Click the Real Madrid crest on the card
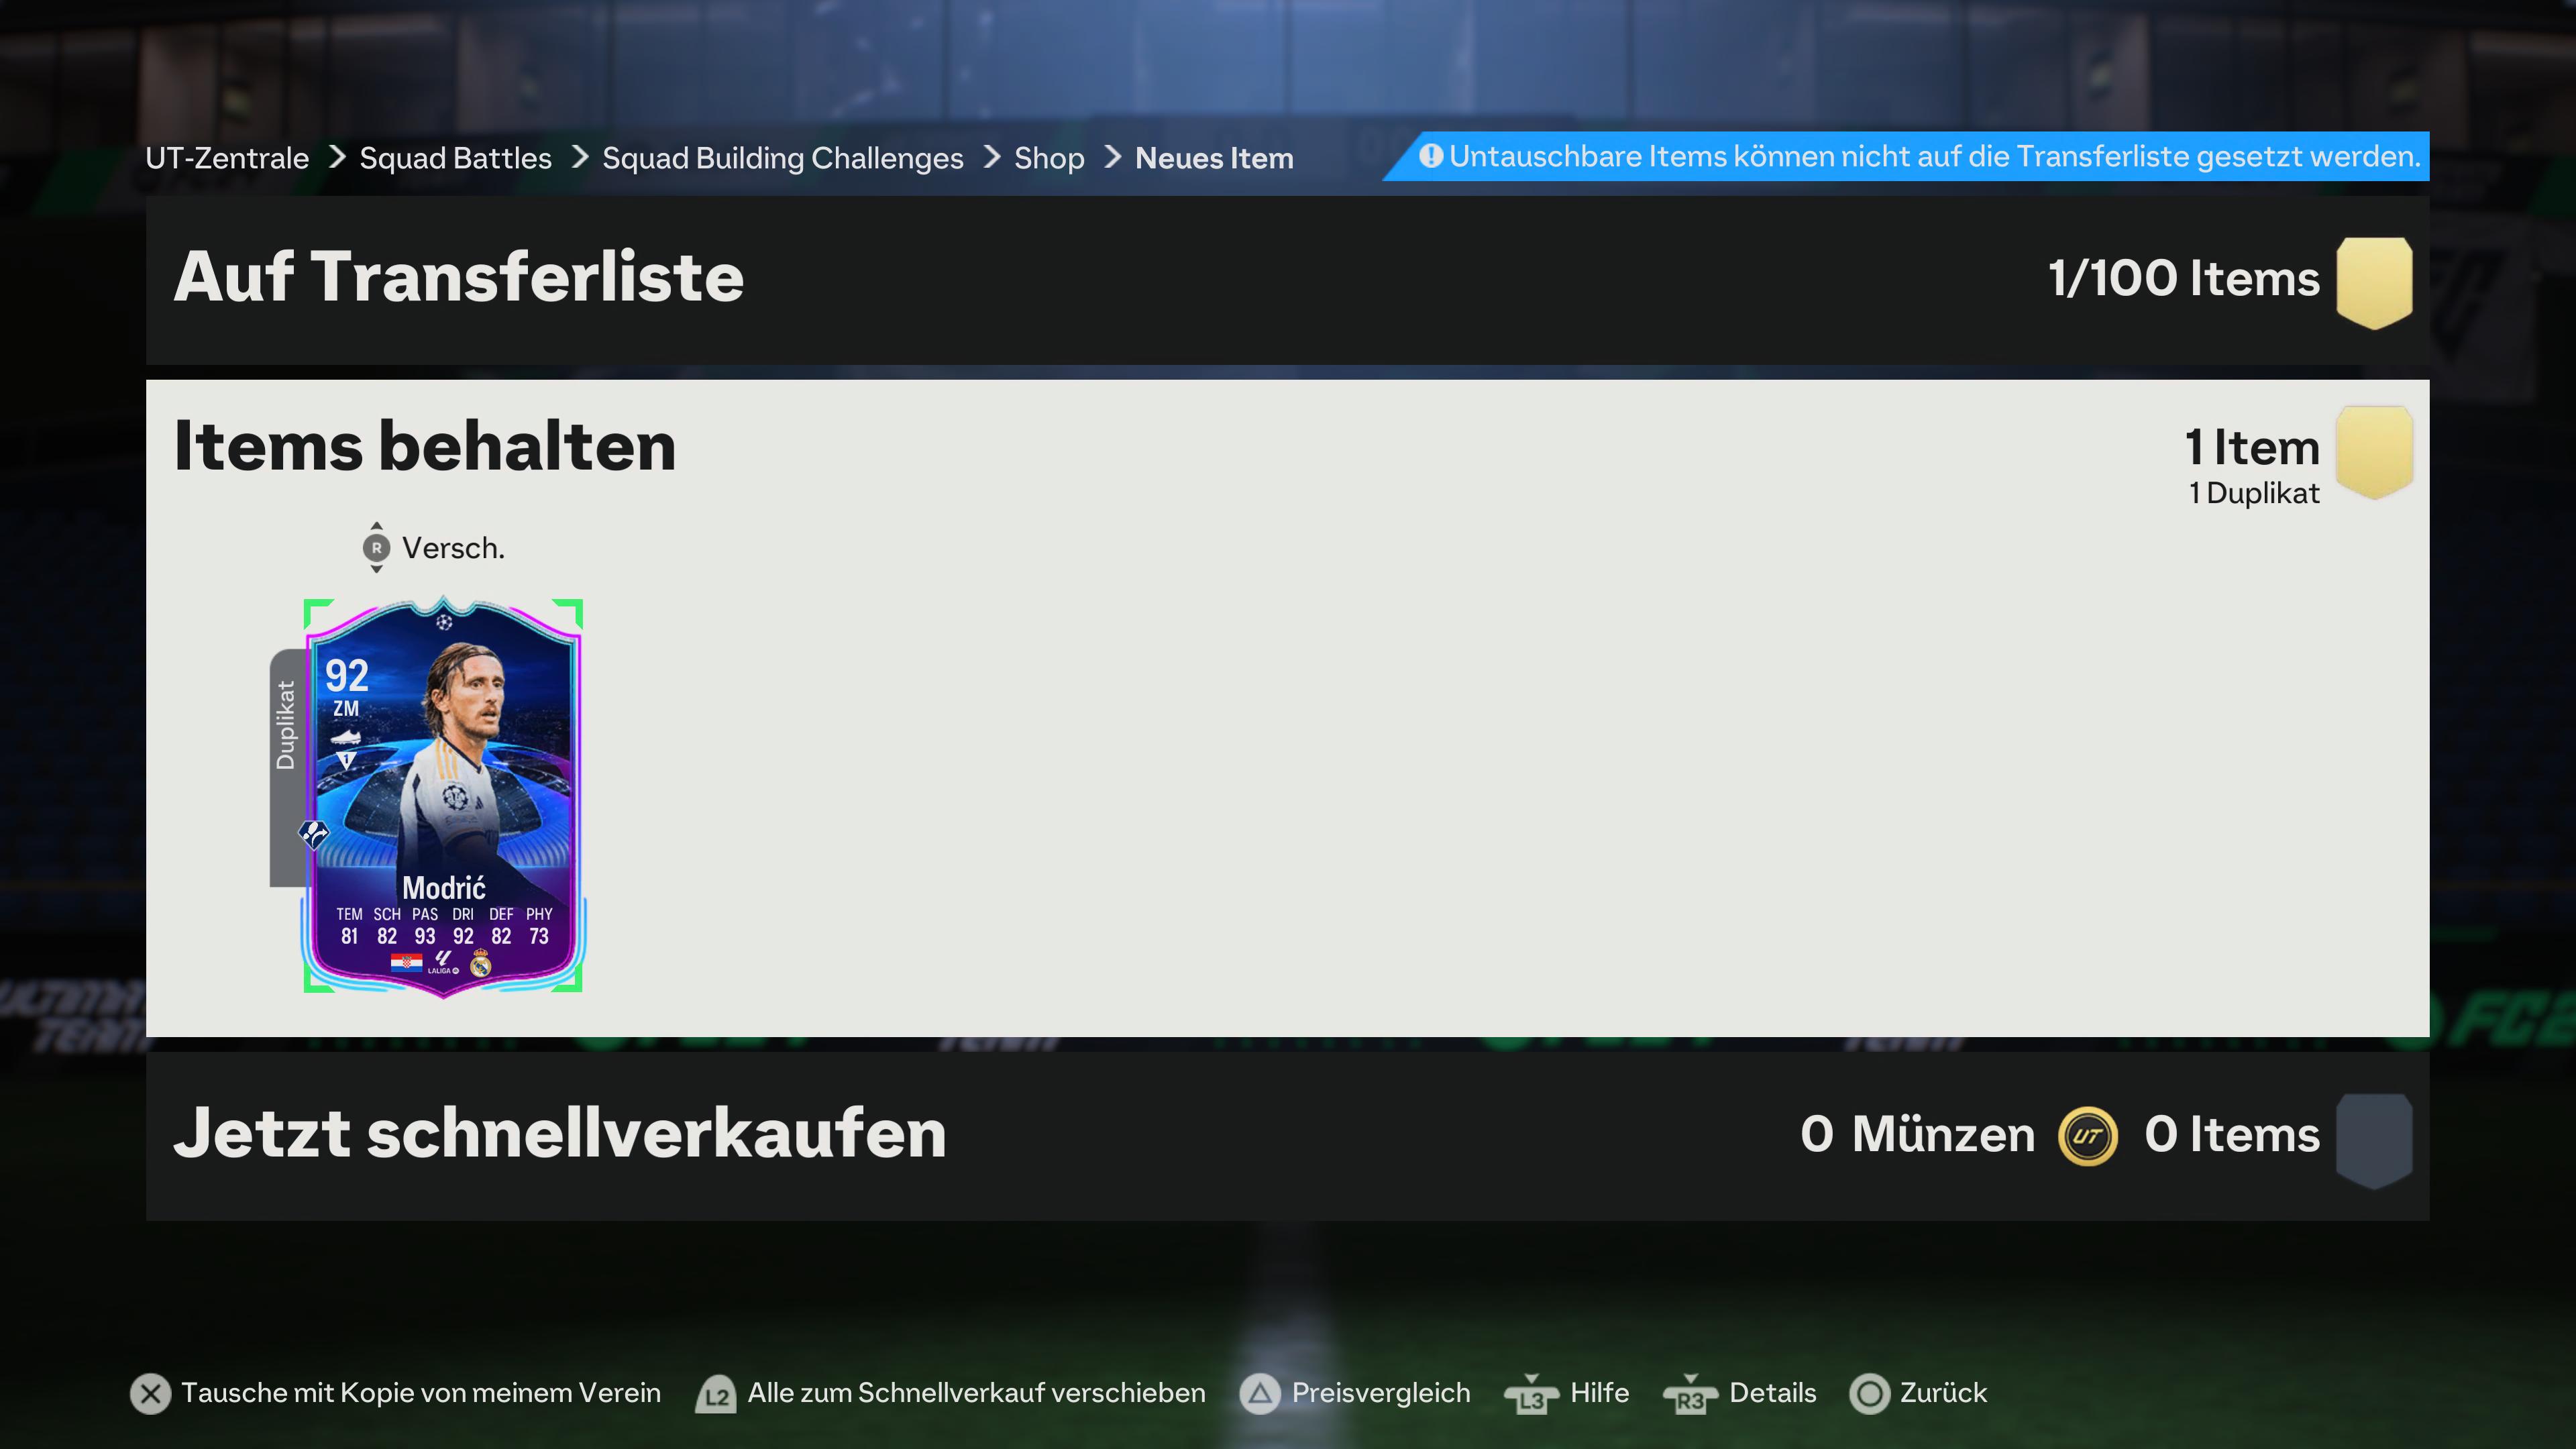 point(481,963)
